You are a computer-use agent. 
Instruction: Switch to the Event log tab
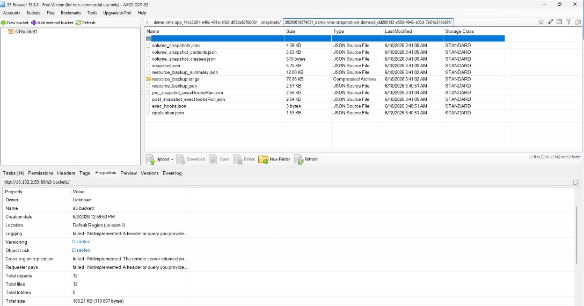click(x=172, y=173)
